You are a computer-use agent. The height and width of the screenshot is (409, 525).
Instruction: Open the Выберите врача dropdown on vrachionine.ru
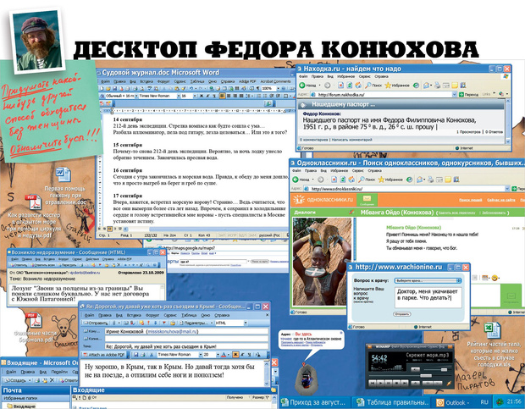tap(428, 280)
